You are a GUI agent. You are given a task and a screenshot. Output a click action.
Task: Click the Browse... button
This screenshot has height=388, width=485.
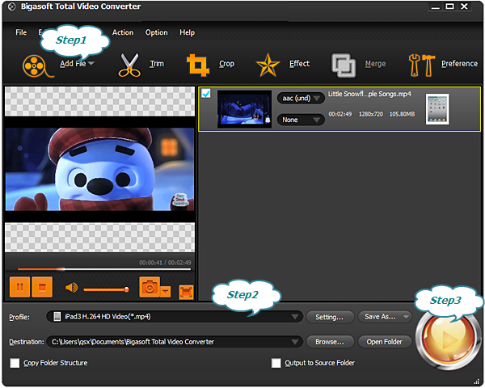330,342
